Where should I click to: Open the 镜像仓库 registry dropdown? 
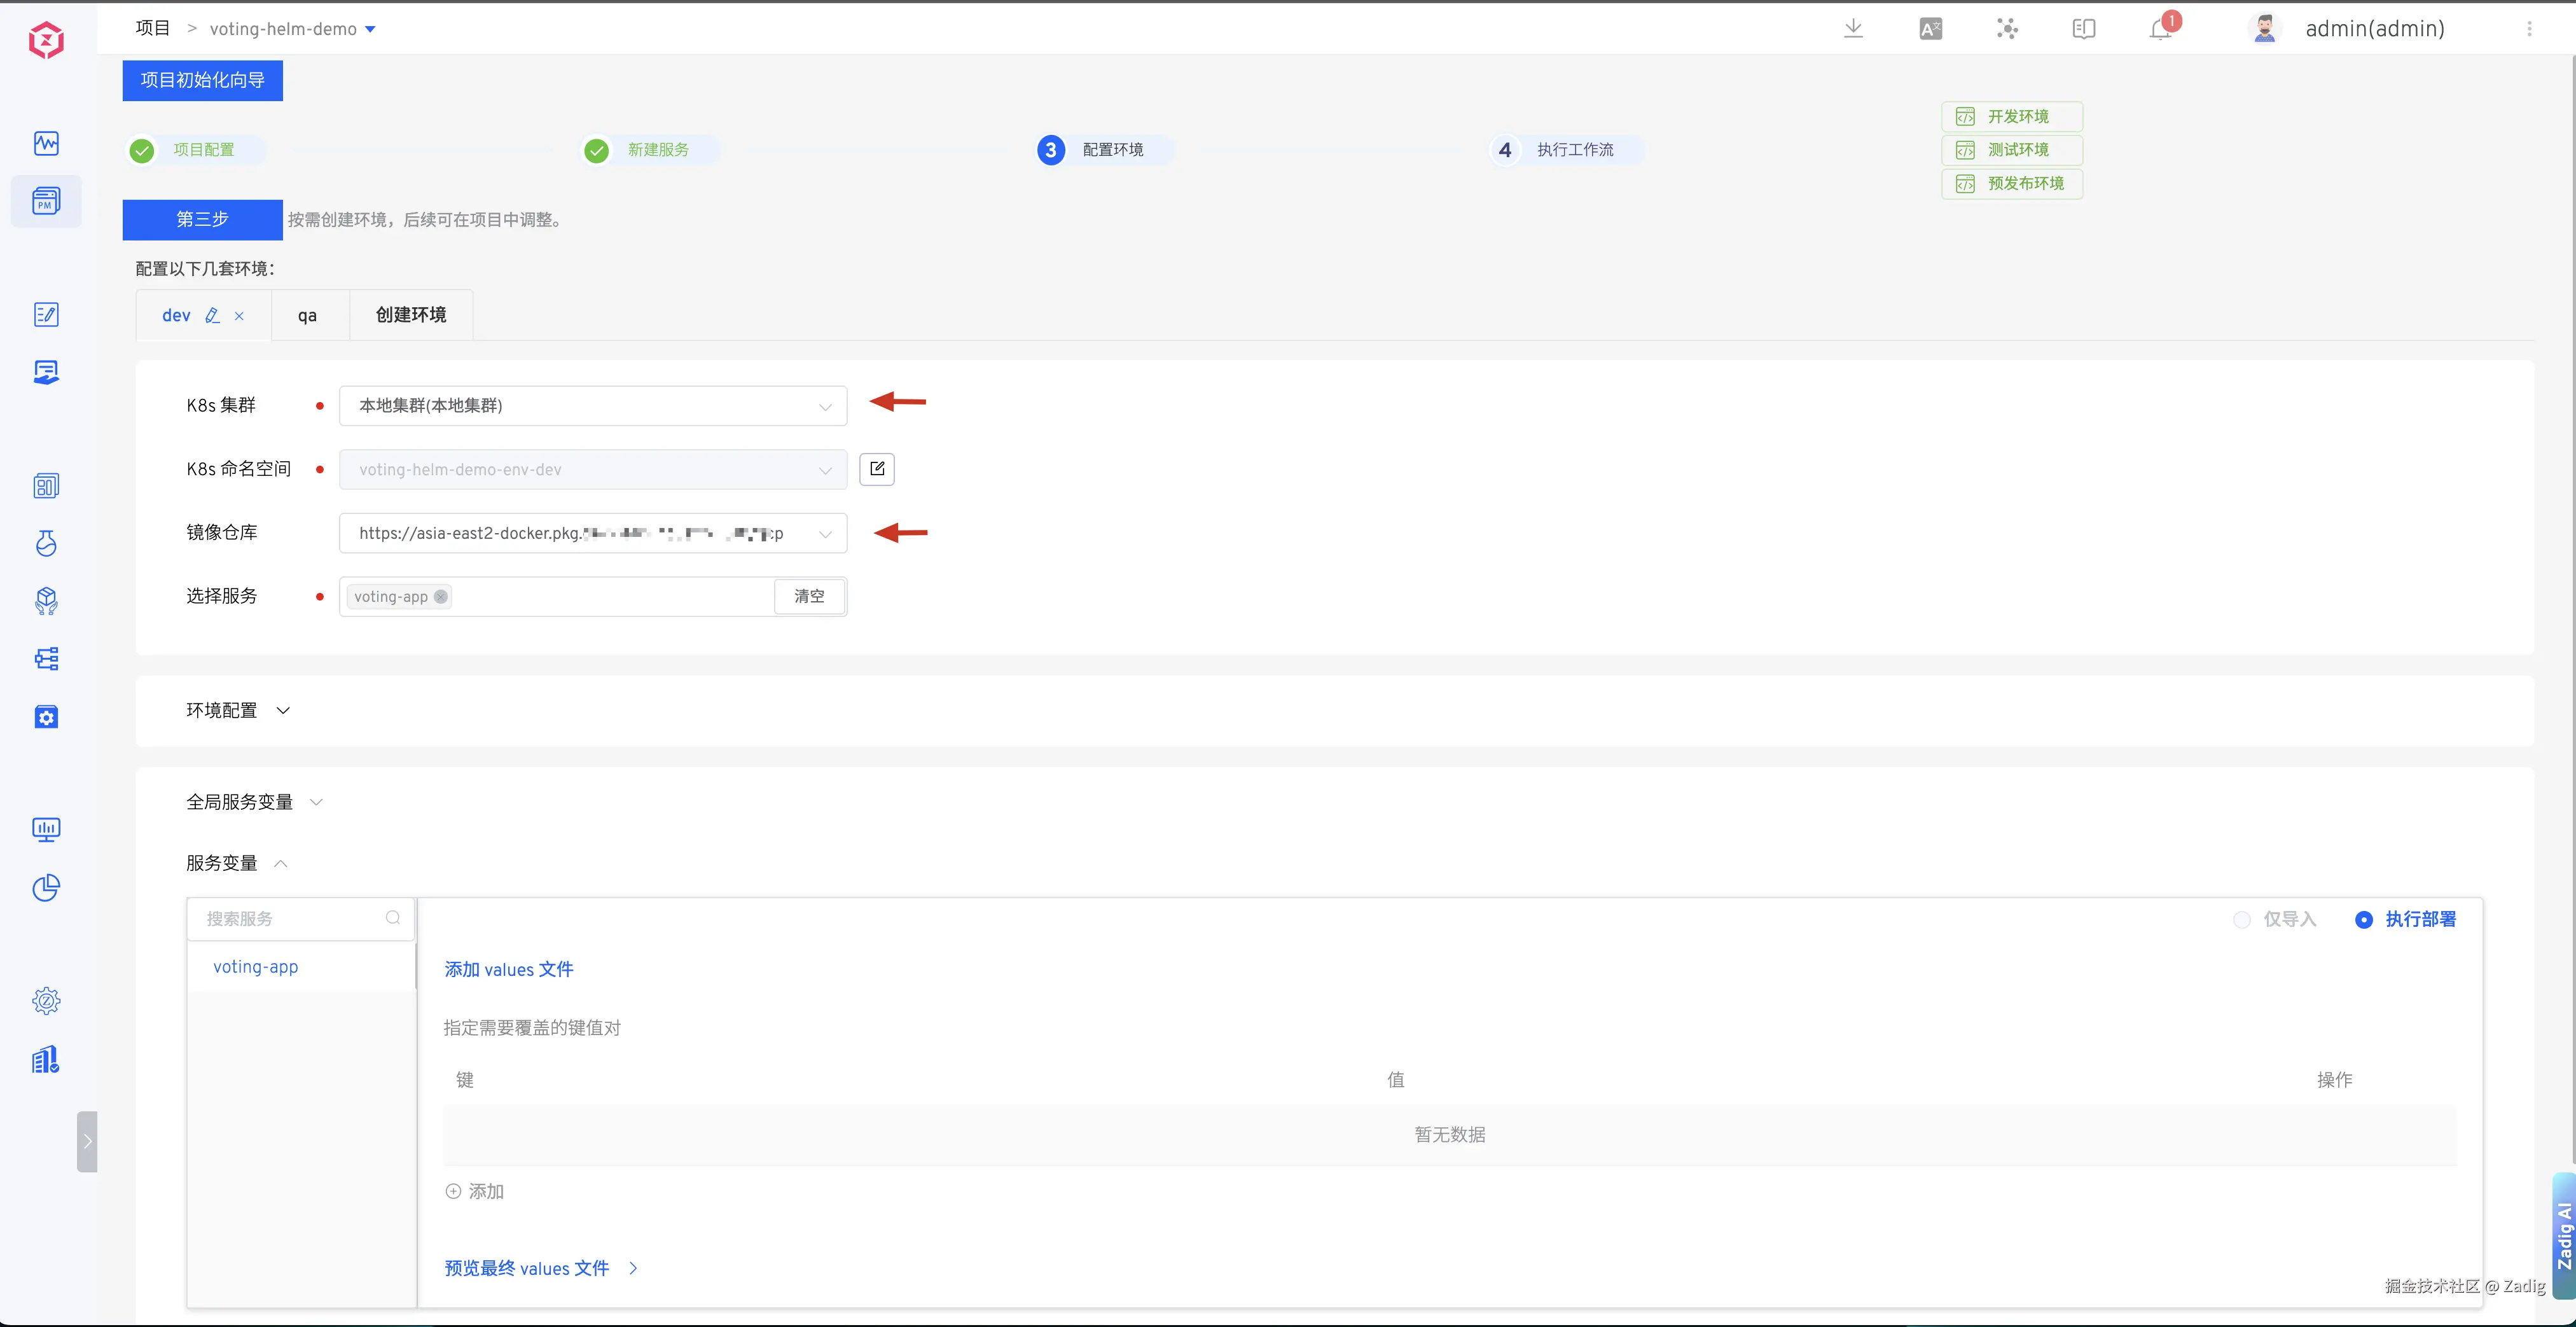click(x=593, y=533)
